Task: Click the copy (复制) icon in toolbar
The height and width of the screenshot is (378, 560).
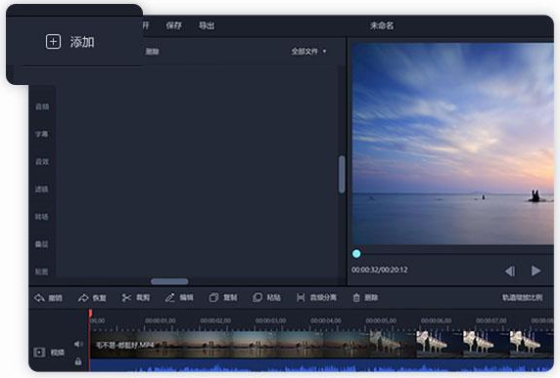Action: pos(213,298)
